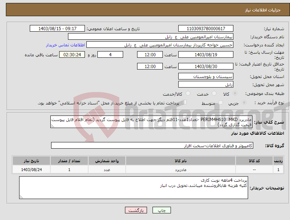
Task: Click the buyer notes text area
Action: pos(133,188)
